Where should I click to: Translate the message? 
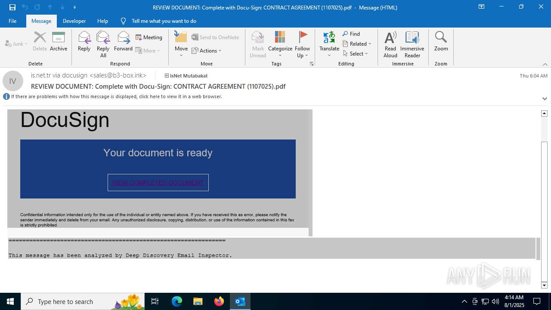pyautogui.click(x=329, y=44)
